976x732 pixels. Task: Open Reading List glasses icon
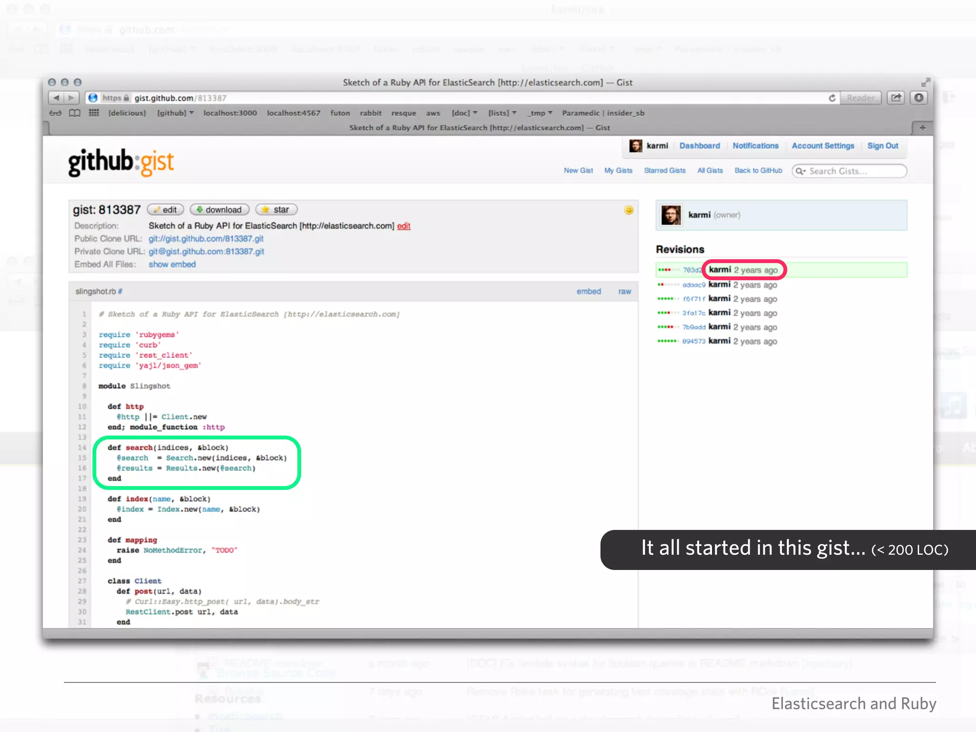55,113
